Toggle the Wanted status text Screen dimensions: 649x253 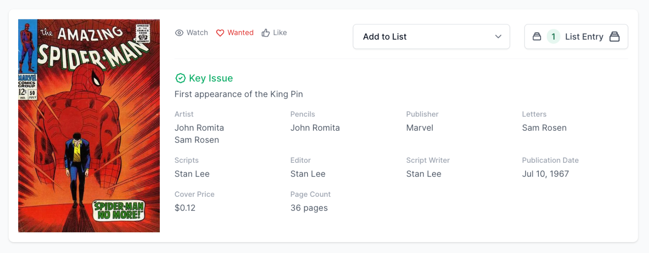tap(240, 33)
